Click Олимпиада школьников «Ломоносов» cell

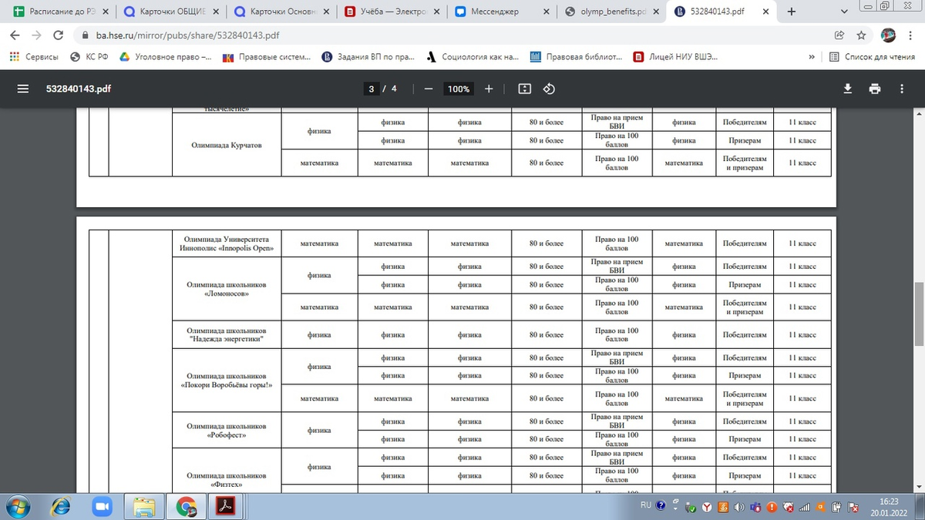(227, 289)
